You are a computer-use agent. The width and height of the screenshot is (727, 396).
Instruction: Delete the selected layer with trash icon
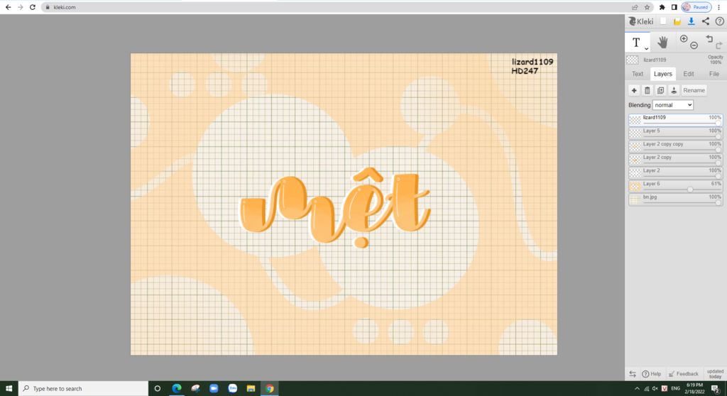pyautogui.click(x=647, y=90)
